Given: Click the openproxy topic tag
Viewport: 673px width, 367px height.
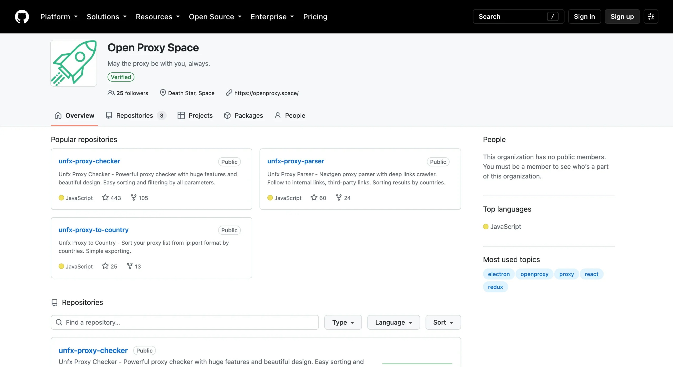Looking at the screenshot, I should [534, 274].
